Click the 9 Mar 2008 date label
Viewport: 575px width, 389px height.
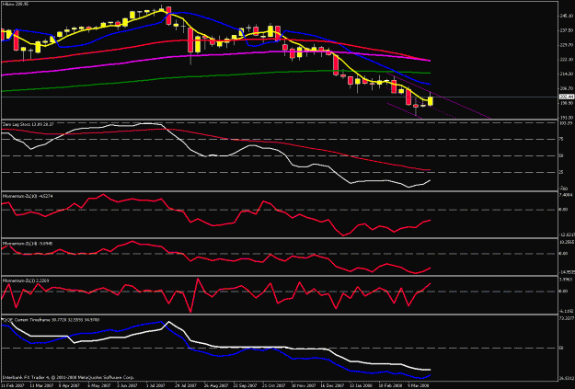coord(419,386)
